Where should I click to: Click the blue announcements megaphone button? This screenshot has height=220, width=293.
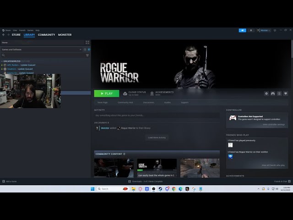coord(243,30)
